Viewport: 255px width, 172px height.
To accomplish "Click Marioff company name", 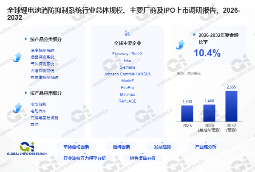I will pyautogui.click(x=127, y=81).
